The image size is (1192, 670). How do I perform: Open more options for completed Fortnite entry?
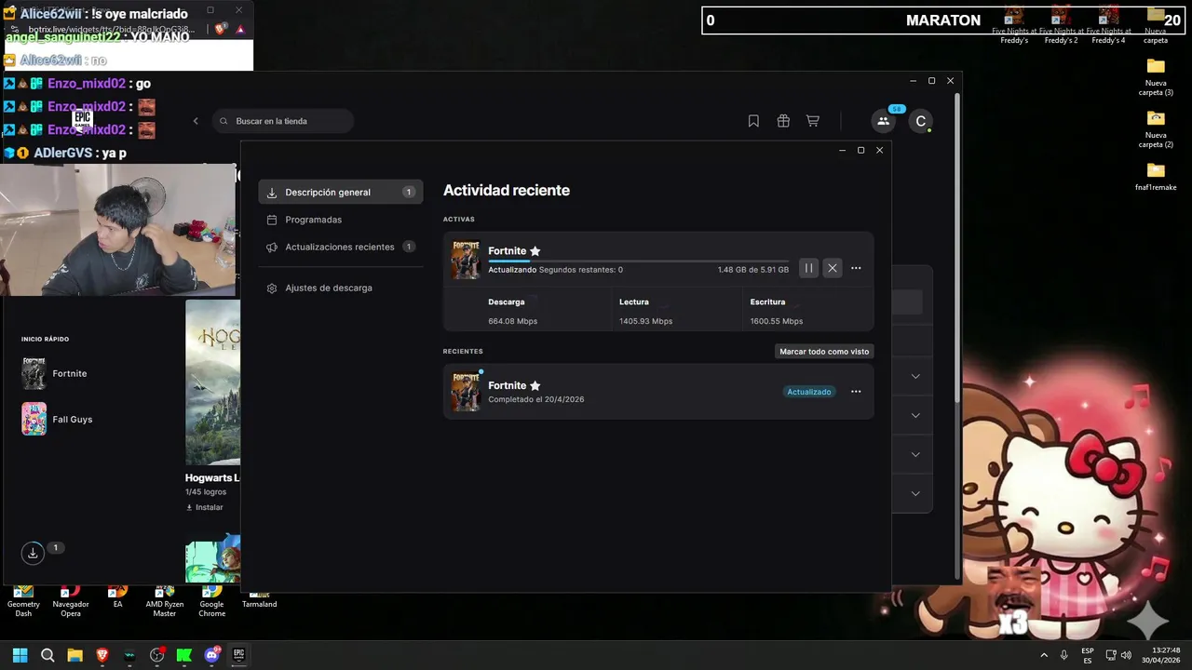click(x=856, y=392)
